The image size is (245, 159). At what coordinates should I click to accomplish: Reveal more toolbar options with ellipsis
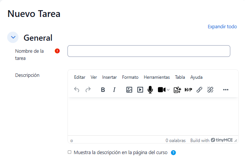tap(226, 90)
